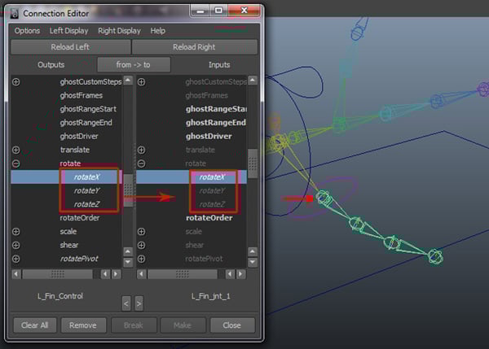The image size is (489, 349).
Task: Expand scale in the Inputs list
Action: (141, 231)
